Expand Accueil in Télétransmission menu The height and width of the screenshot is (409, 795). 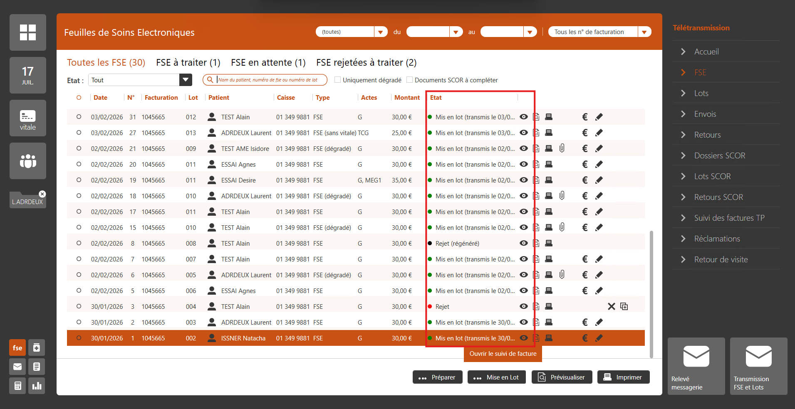pyautogui.click(x=683, y=52)
